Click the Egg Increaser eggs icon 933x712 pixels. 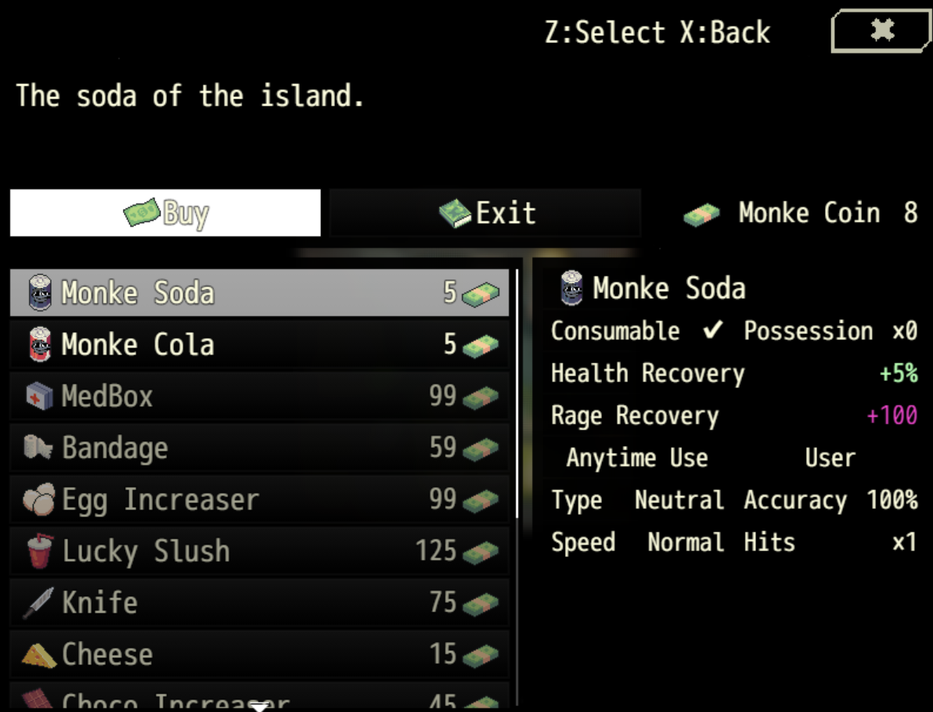(38, 499)
